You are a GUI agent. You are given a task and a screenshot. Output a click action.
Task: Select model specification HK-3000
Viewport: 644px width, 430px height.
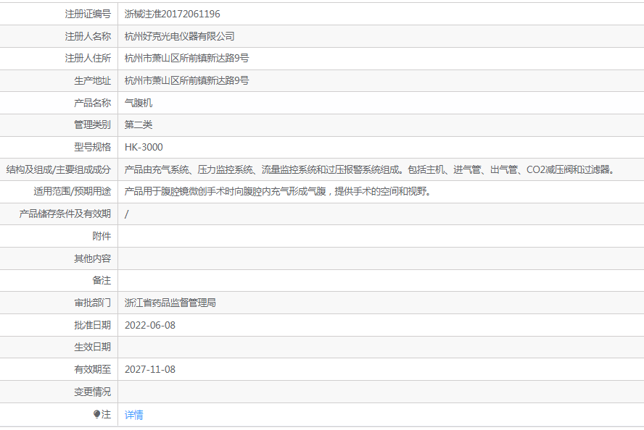point(144,147)
